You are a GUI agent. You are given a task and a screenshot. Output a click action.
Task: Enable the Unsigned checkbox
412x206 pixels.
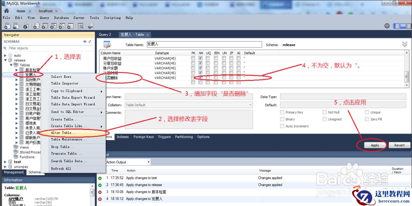point(325,119)
